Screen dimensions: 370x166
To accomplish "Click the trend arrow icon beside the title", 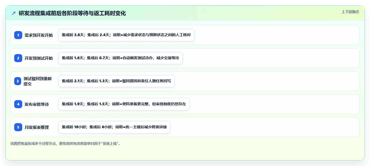I will [14, 13].
